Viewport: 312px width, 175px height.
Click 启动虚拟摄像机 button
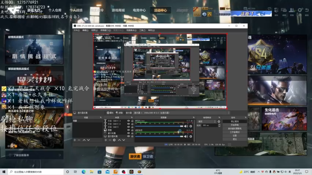tap(235, 129)
